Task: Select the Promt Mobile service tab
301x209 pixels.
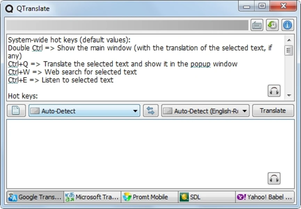Action: coord(150,197)
